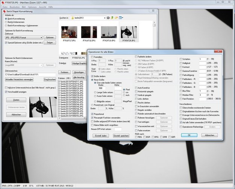Click the Breite field containing 900
235x189 pixels.
102,88
